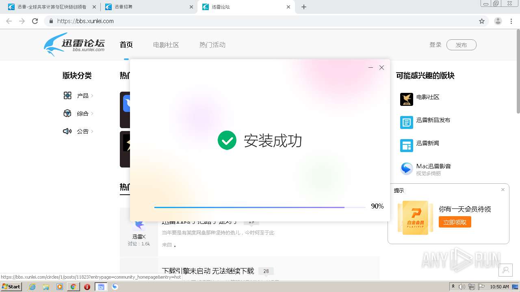This screenshot has width=520, height=292.
Task: Click the platinum member badge image
Action: click(x=415, y=218)
